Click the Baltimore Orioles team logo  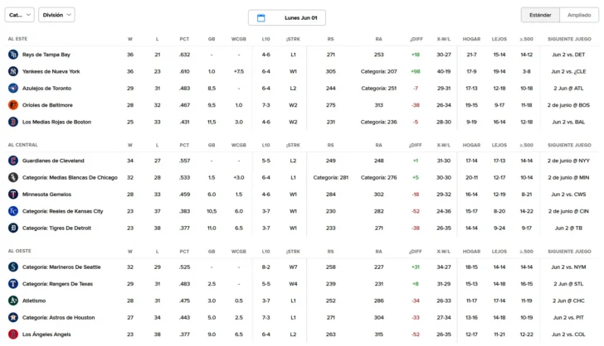click(x=13, y=105)
